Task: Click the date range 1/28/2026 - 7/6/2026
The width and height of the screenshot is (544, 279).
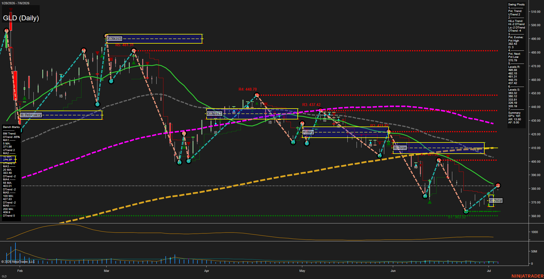Action: pos(15,3)
